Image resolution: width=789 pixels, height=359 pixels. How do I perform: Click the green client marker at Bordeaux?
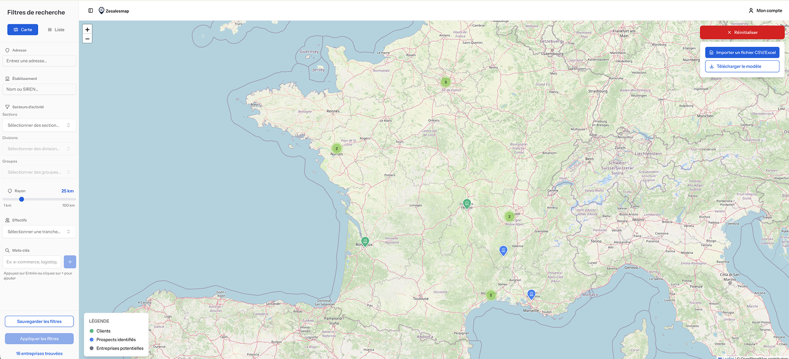pyautogui.click(x=365, y=242)
